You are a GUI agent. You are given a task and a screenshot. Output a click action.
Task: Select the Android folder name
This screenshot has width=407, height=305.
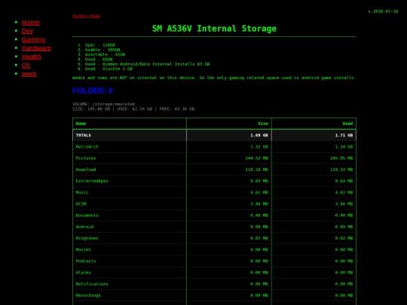pyautogui.click(x=84, y=227)
